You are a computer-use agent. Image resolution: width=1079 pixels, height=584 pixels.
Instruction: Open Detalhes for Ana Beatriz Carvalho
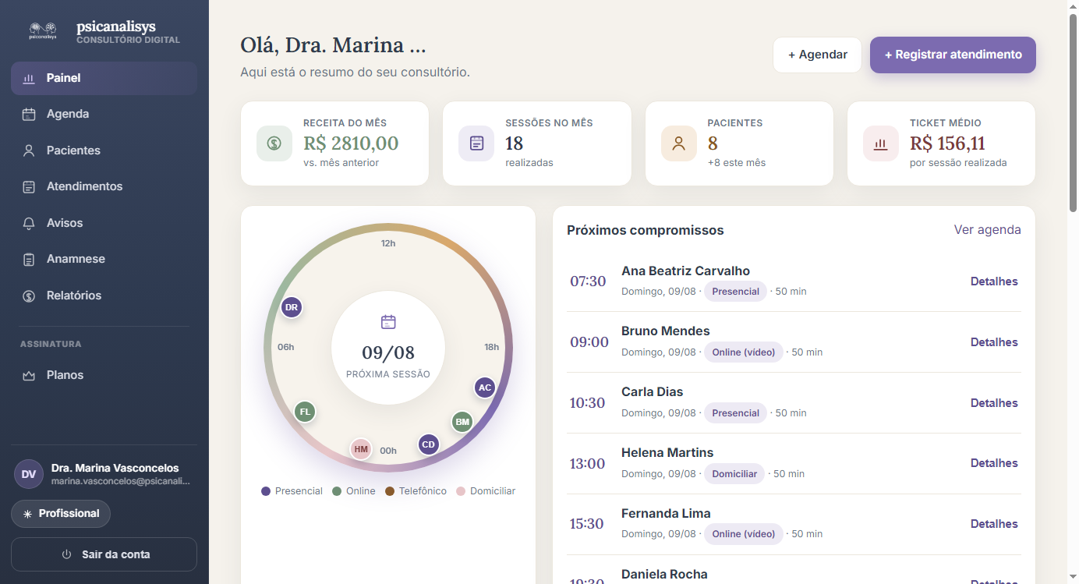coord(994,281)
